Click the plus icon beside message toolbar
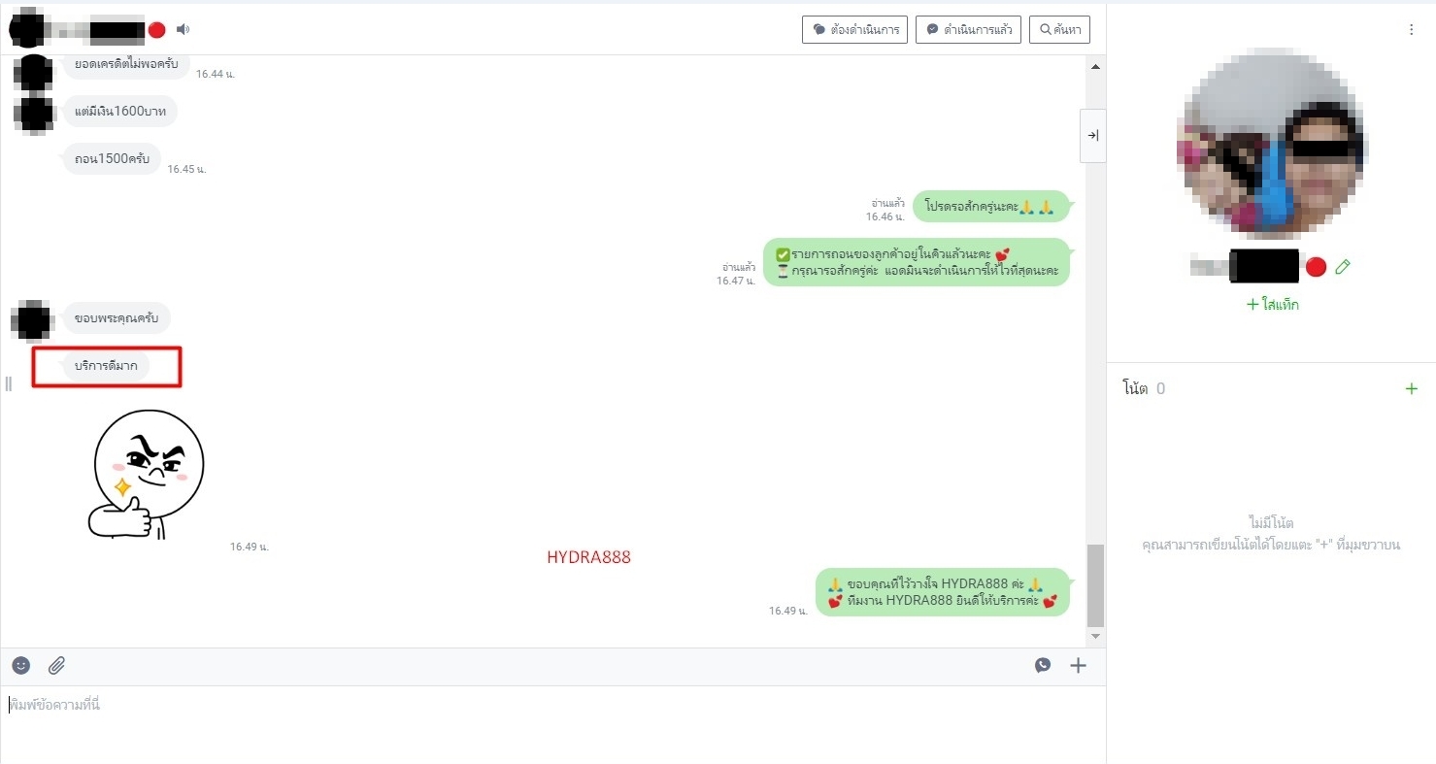This screenshot has width=1436, height=764. (x=1078, y=665)
